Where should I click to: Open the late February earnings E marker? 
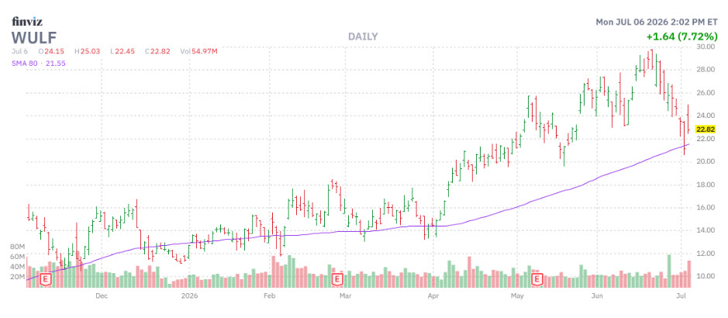pyautogui.click(x=337, y=279)
